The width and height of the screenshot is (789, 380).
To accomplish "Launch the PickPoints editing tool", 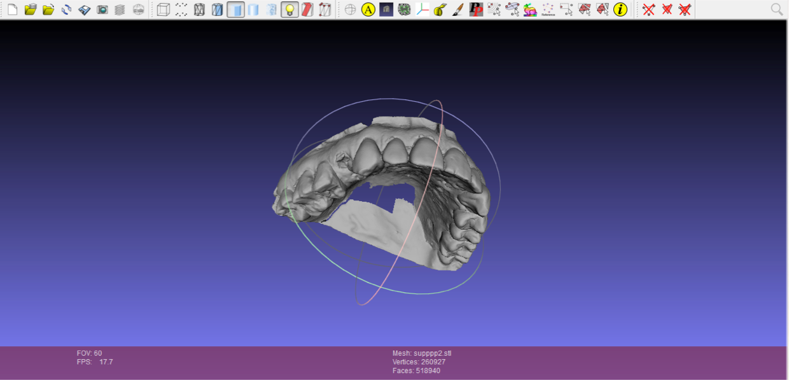I will [475, 10].
